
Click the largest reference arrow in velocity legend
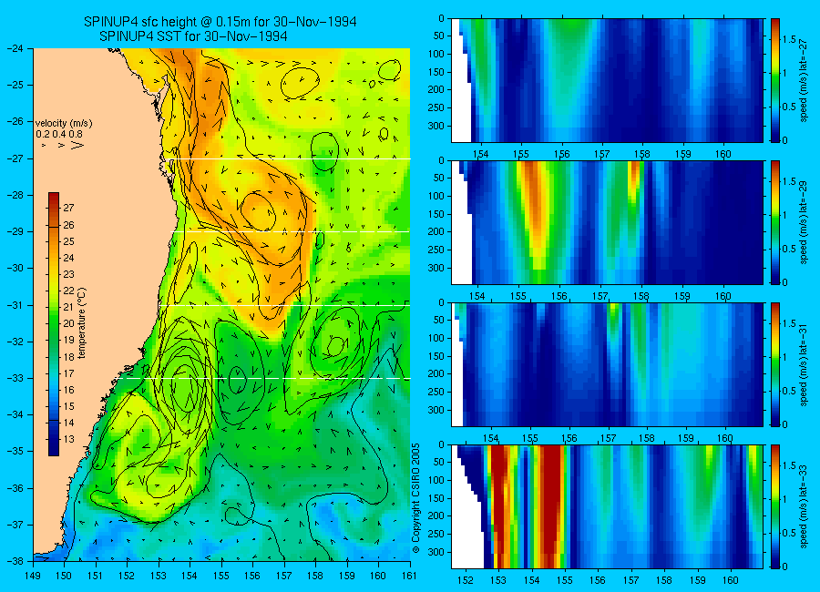(x=77, y=145)
